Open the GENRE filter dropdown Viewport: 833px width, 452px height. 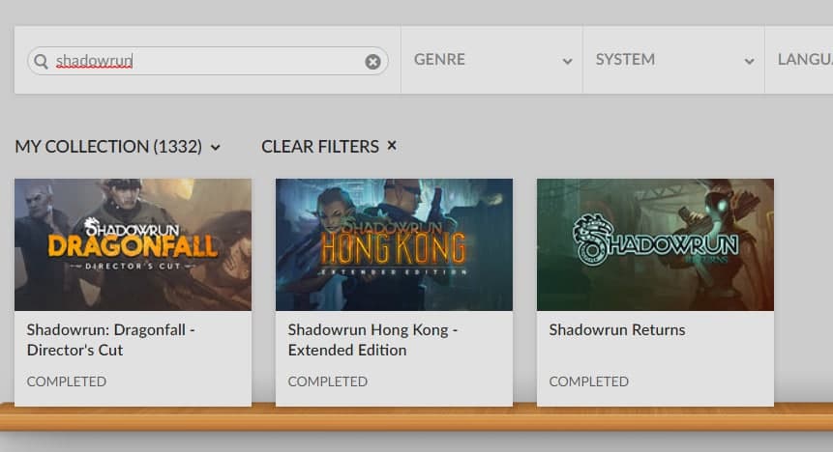pyautogui.click(x=491, y=60)
